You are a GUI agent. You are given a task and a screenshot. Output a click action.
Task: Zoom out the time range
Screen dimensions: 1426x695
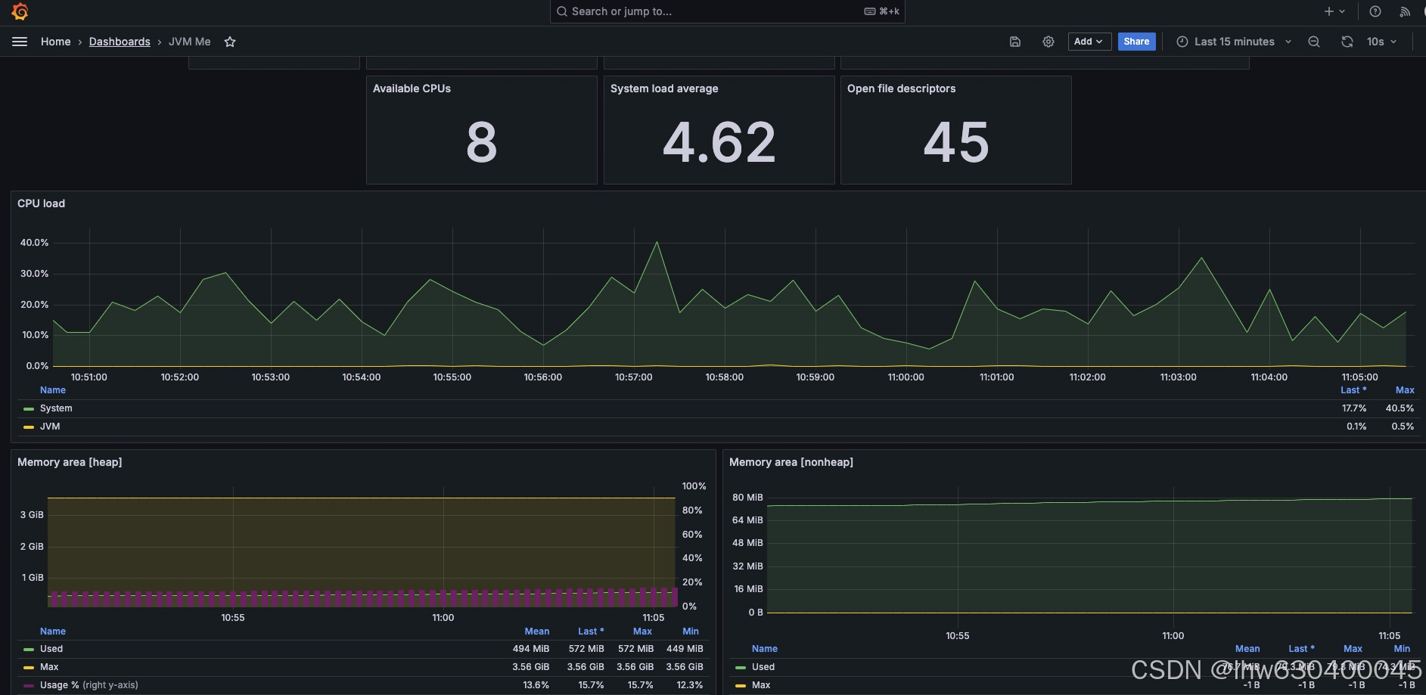tap(1314, 42)
